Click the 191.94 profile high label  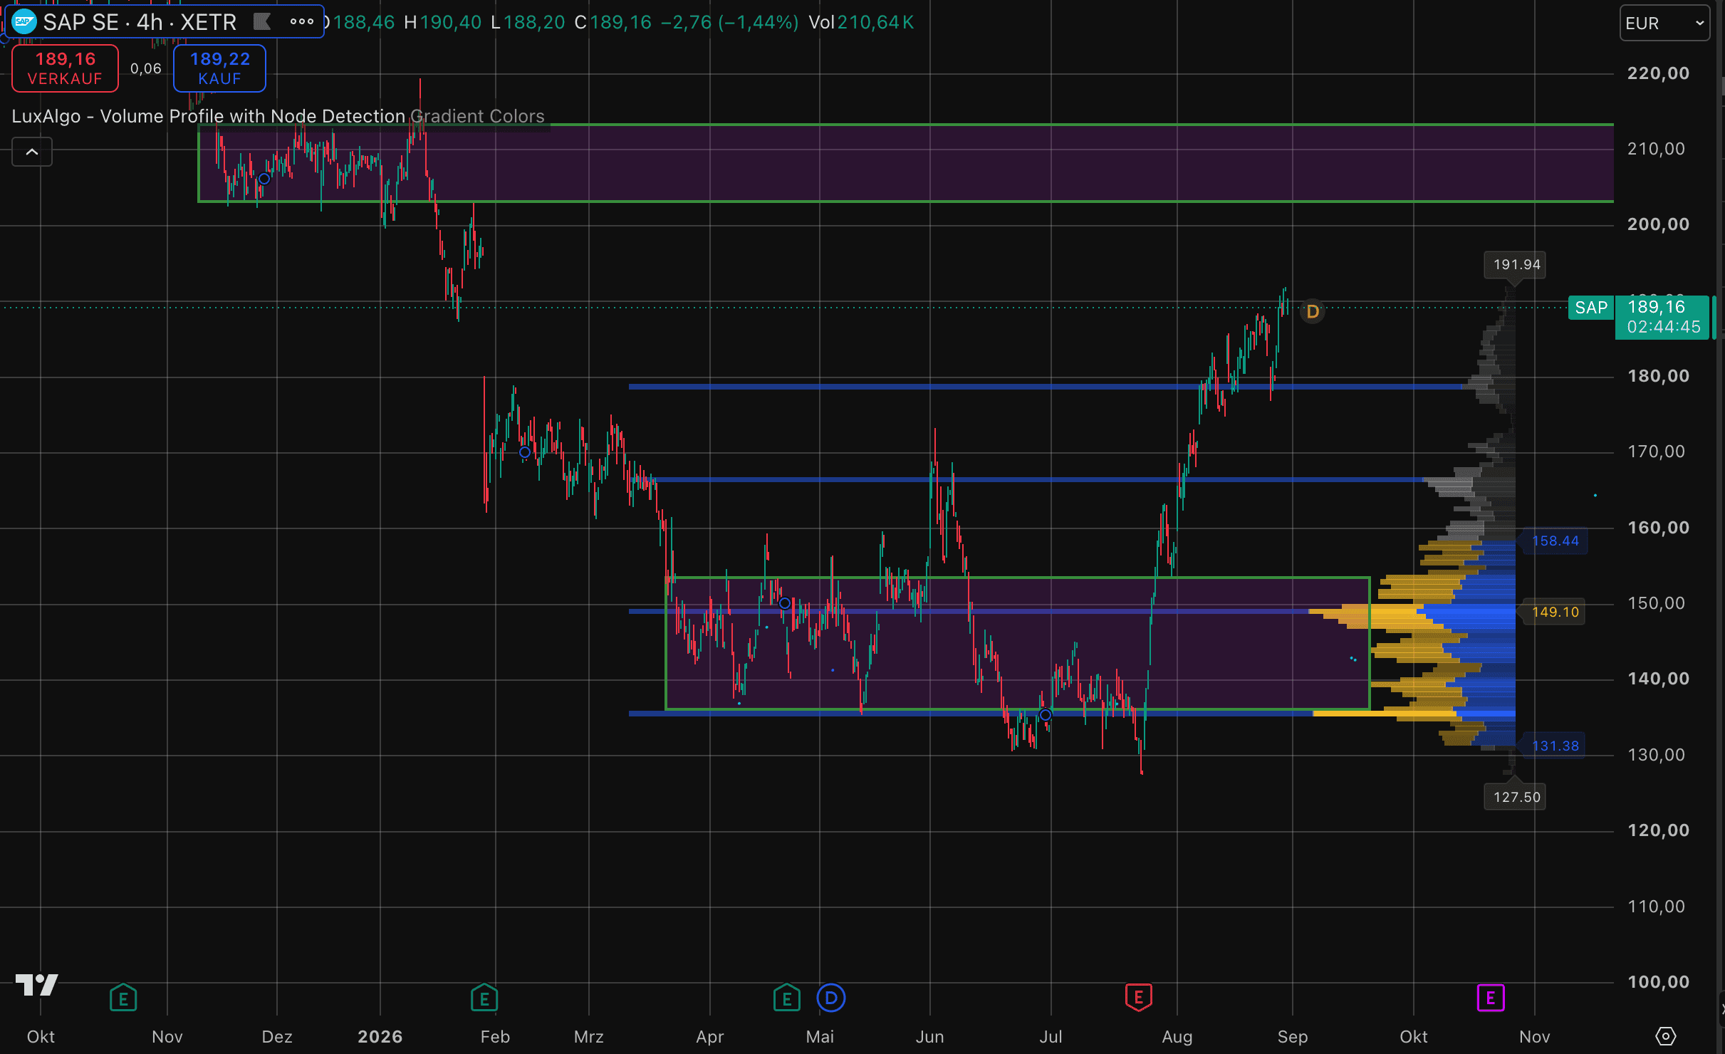click(x=1516, y=265)
